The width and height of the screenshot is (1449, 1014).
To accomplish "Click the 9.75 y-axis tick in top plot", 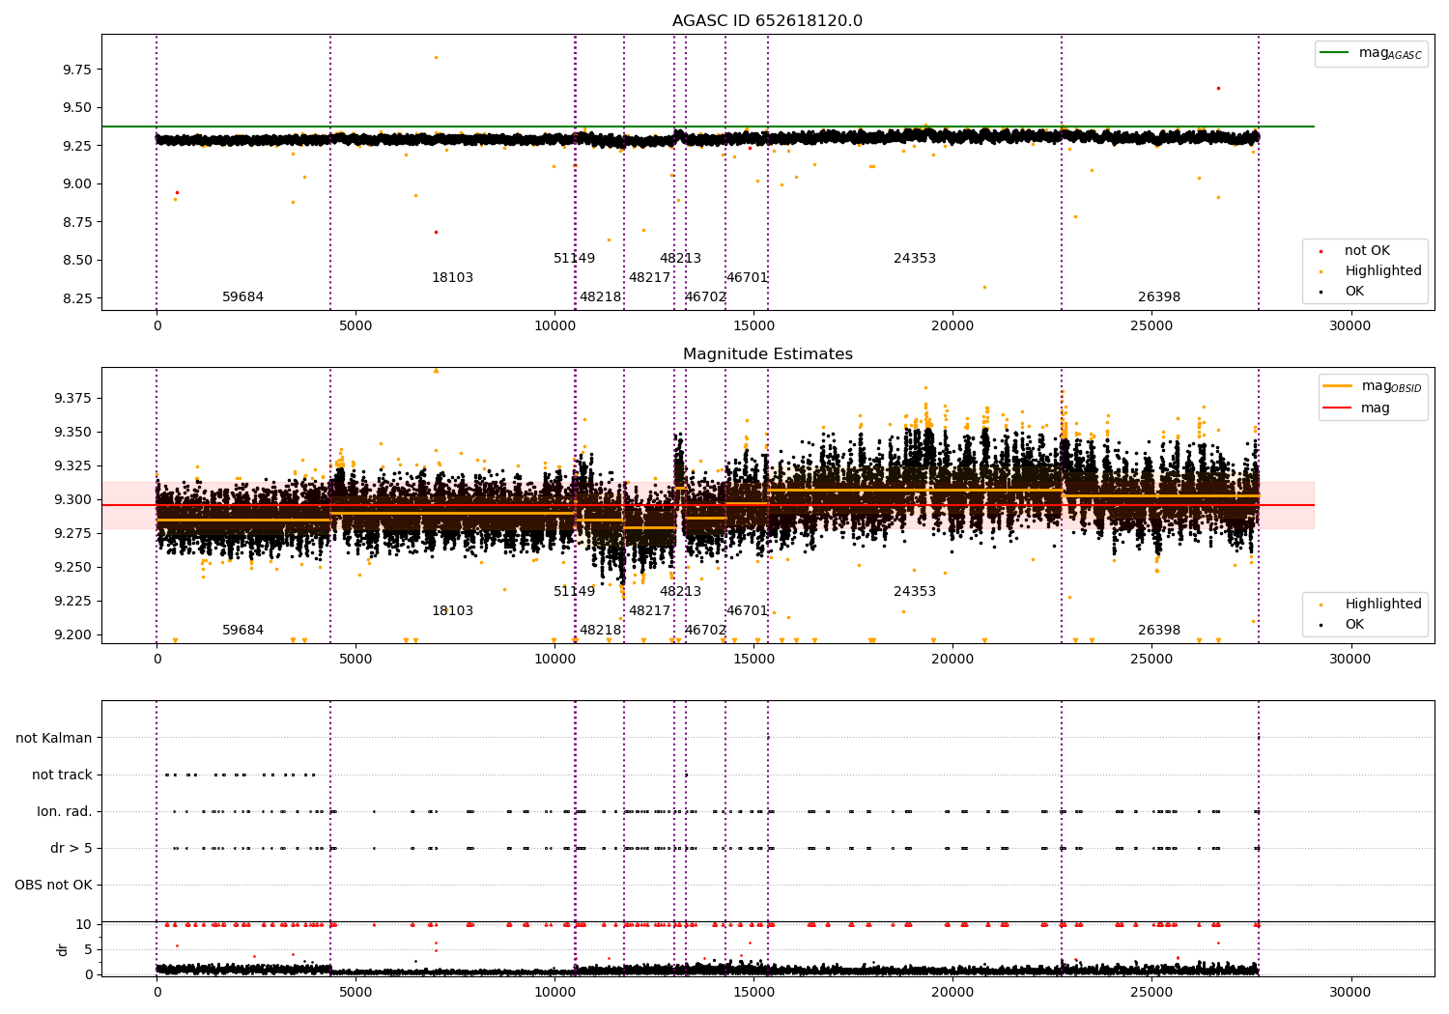I will tap(76, 70).
